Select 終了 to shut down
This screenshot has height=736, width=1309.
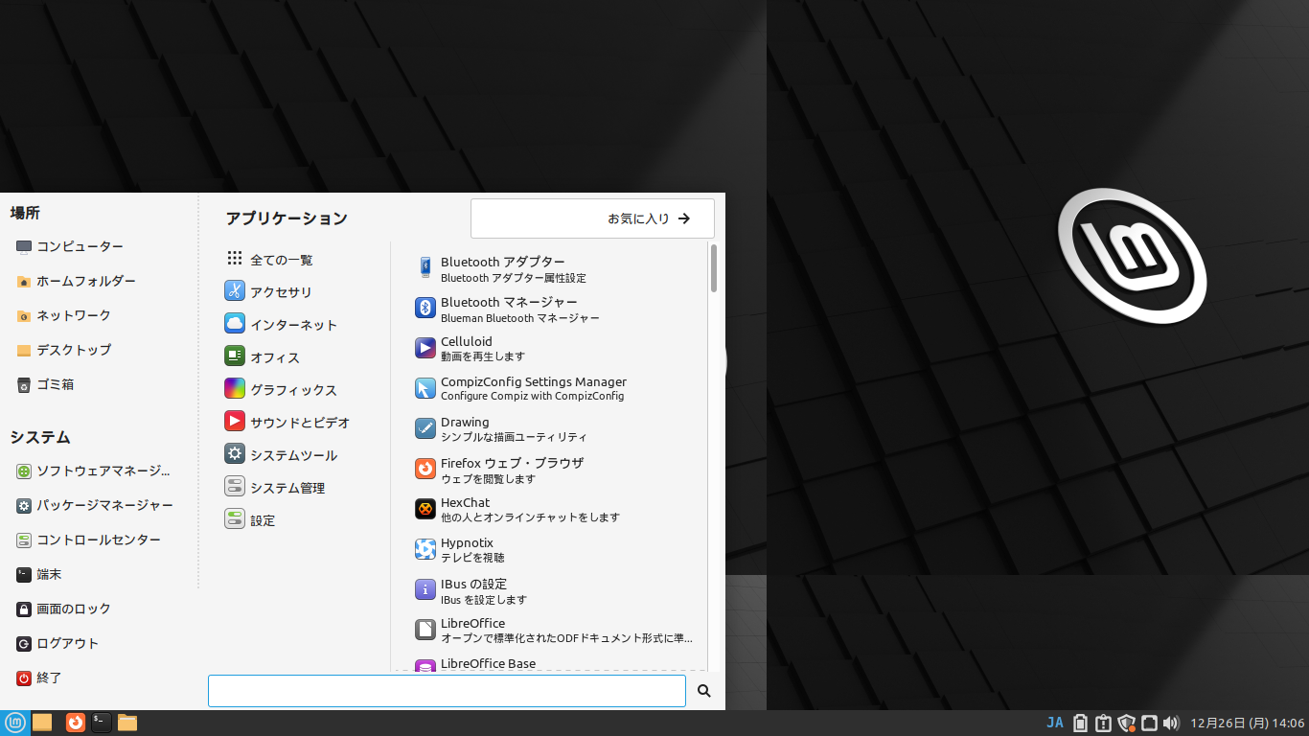[x=39, y=678]
